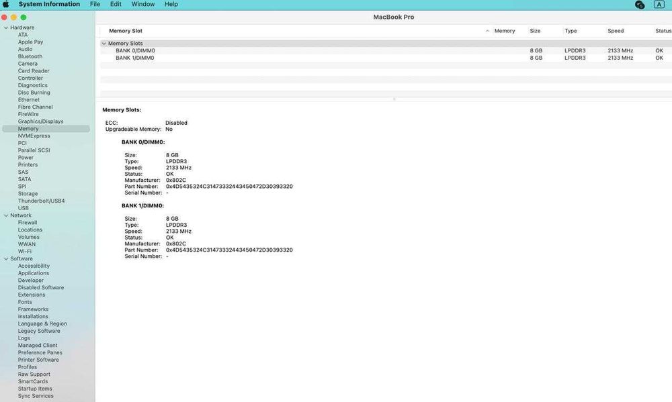Image resolution: width=672 pixels, height=402 pixels.
Task: Sort by the Status column header
Action: pyautogui.click(x=663, y=31)
